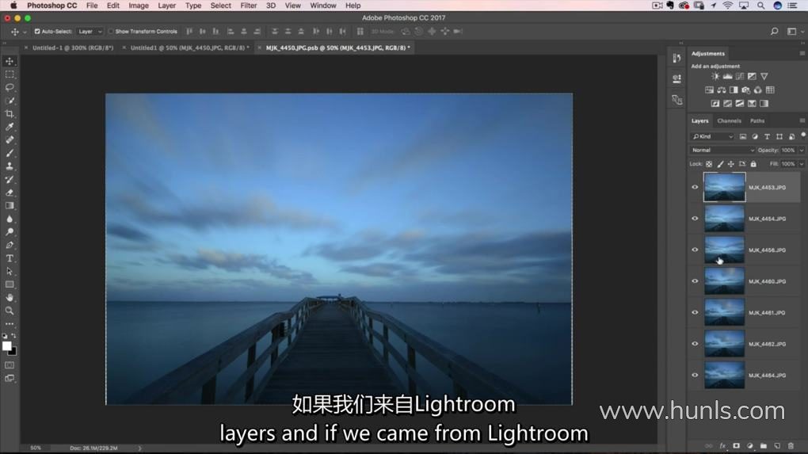Select the Gradient tool
The image size is (808, 454).
10,206
